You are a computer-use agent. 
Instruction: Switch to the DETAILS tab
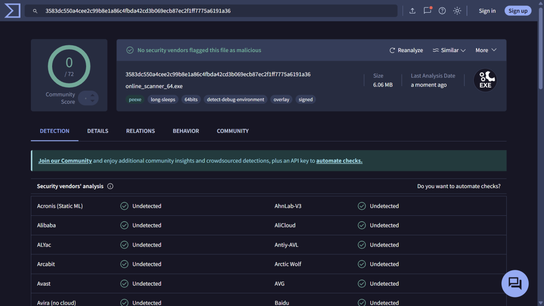click(97, 131)
